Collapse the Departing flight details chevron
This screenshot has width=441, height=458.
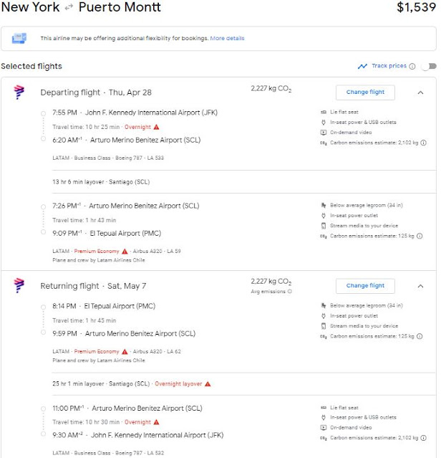(420, 92)
